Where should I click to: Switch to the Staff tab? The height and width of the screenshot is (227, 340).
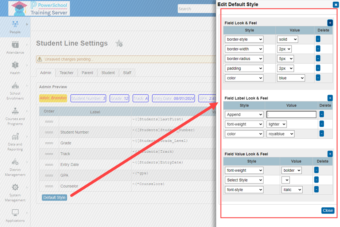pyautogui.click(x=127, y=73)
